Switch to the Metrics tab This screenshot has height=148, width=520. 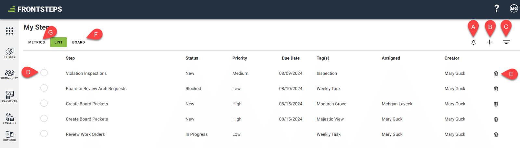36,42
